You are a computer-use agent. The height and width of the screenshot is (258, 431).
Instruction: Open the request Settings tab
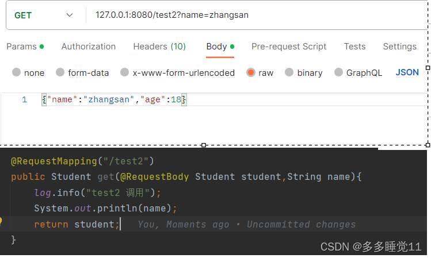(x=399, y=47)
